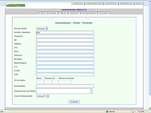Focus the Número de cuenta box
Viewport: 151px width, 113px height.
coord(65,82)
